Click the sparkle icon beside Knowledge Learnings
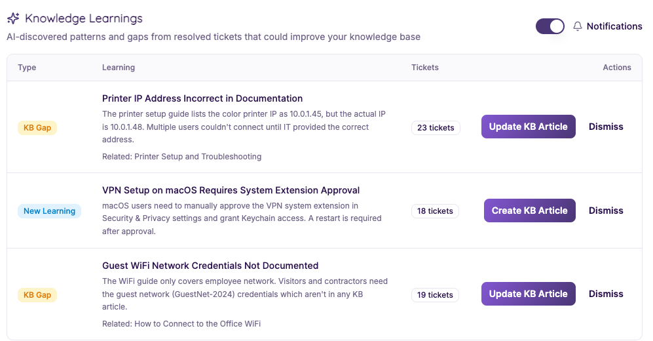Screen dimensions: 653x341 coord(13,18)
